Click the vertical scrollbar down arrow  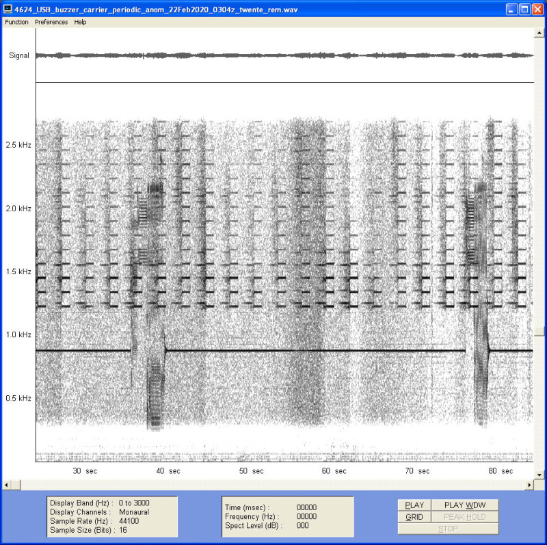click(x=539, y=475)
